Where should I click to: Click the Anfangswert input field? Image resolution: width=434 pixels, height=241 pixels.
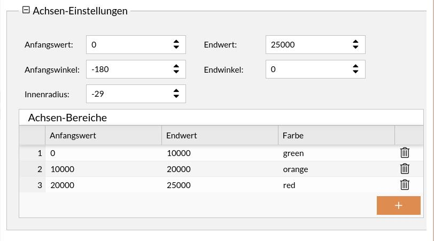[128, 45]
